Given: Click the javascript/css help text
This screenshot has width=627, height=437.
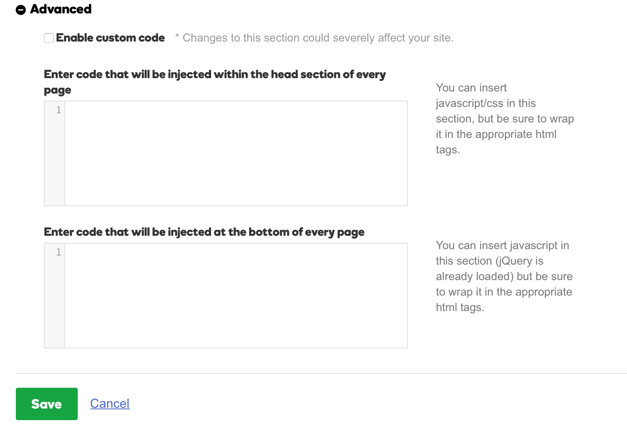Looking at the screenshot, I should [x=505, y=119].
